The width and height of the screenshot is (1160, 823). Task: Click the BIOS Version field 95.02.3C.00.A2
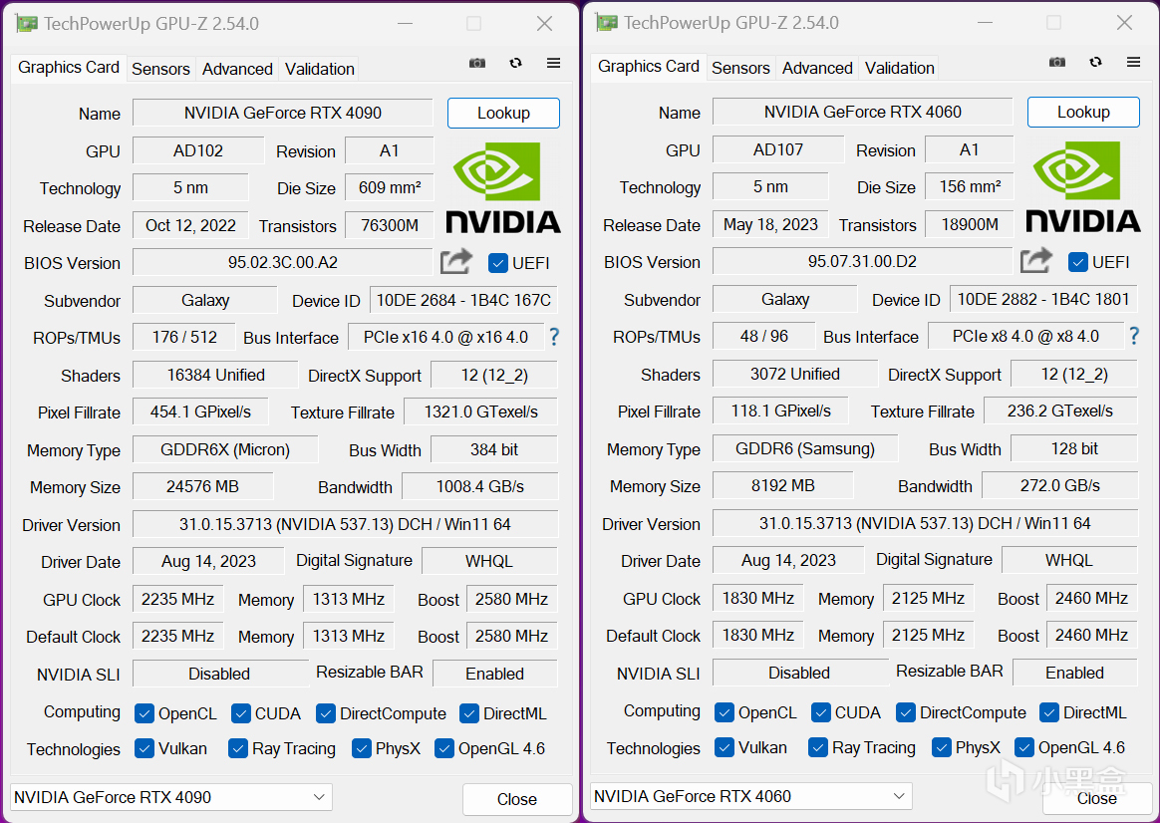pyautogui.click(x=283, y=262)
